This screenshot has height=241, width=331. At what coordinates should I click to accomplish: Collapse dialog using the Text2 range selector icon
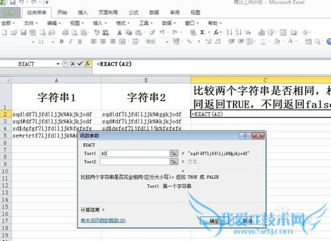(x=173, y=162)
